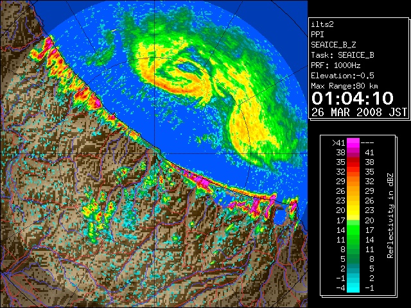Viewport: 411px width, 308px height.
Task: Click the "PPI" scan type text
Action: point(317,35)
